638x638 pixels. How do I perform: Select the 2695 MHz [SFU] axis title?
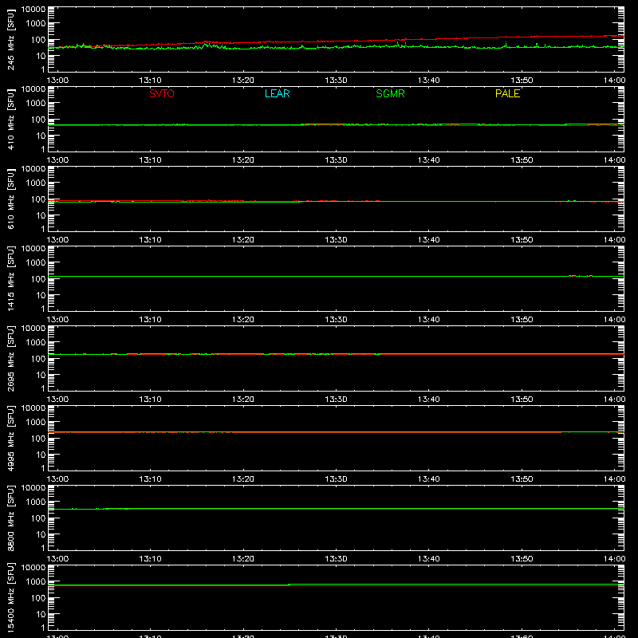click(10, 359)
